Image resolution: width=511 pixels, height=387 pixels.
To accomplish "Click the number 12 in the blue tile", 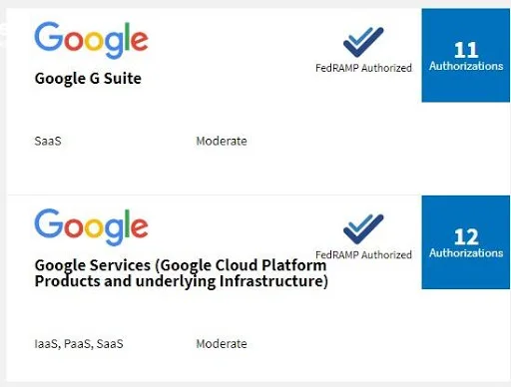I will (466, 236).
